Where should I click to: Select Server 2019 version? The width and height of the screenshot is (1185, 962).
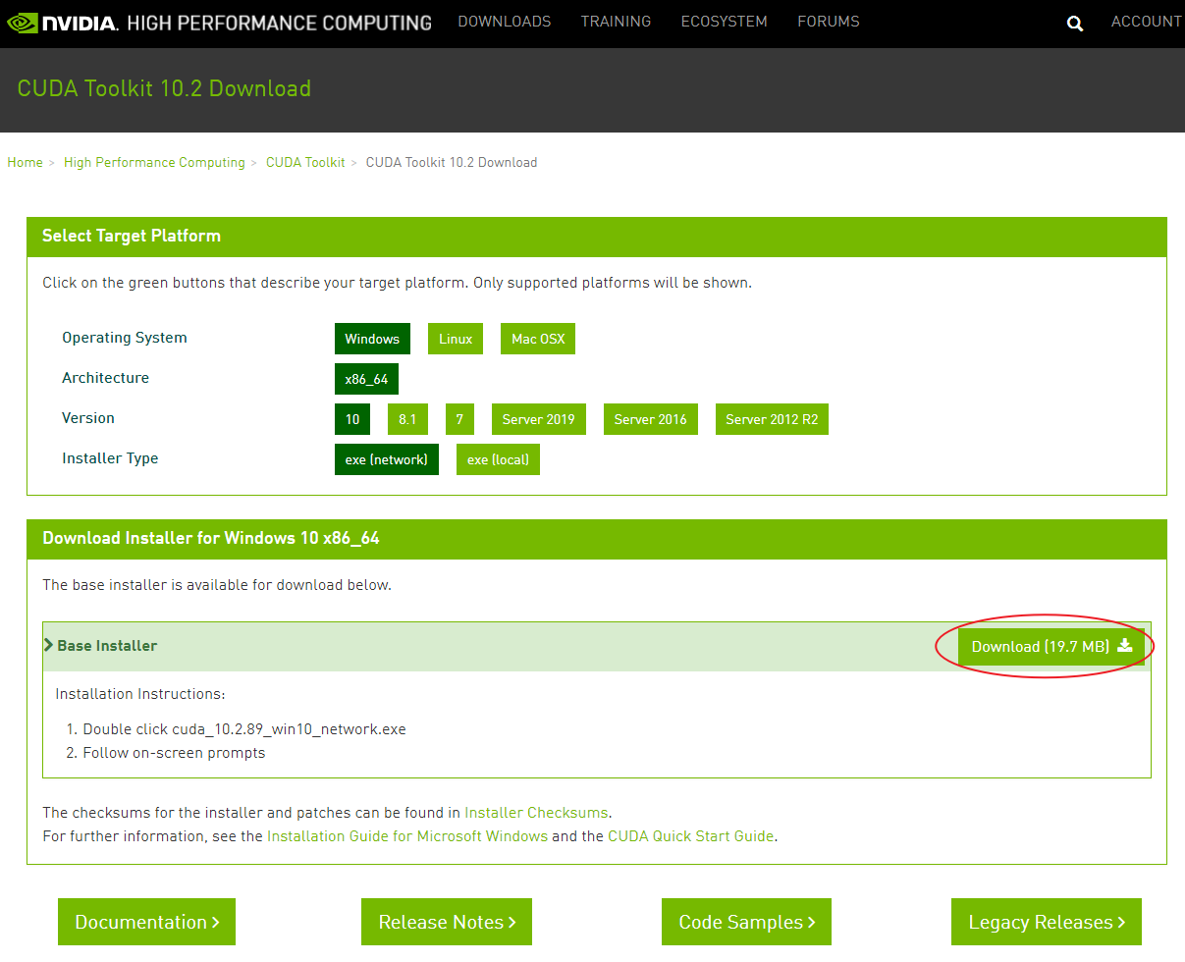point(539,419)
